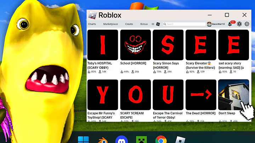This screenshot has width=255, height=143.
Task: Open SCARY SCREAM ESCAPE thumbnail
Action: click(135, 95)
